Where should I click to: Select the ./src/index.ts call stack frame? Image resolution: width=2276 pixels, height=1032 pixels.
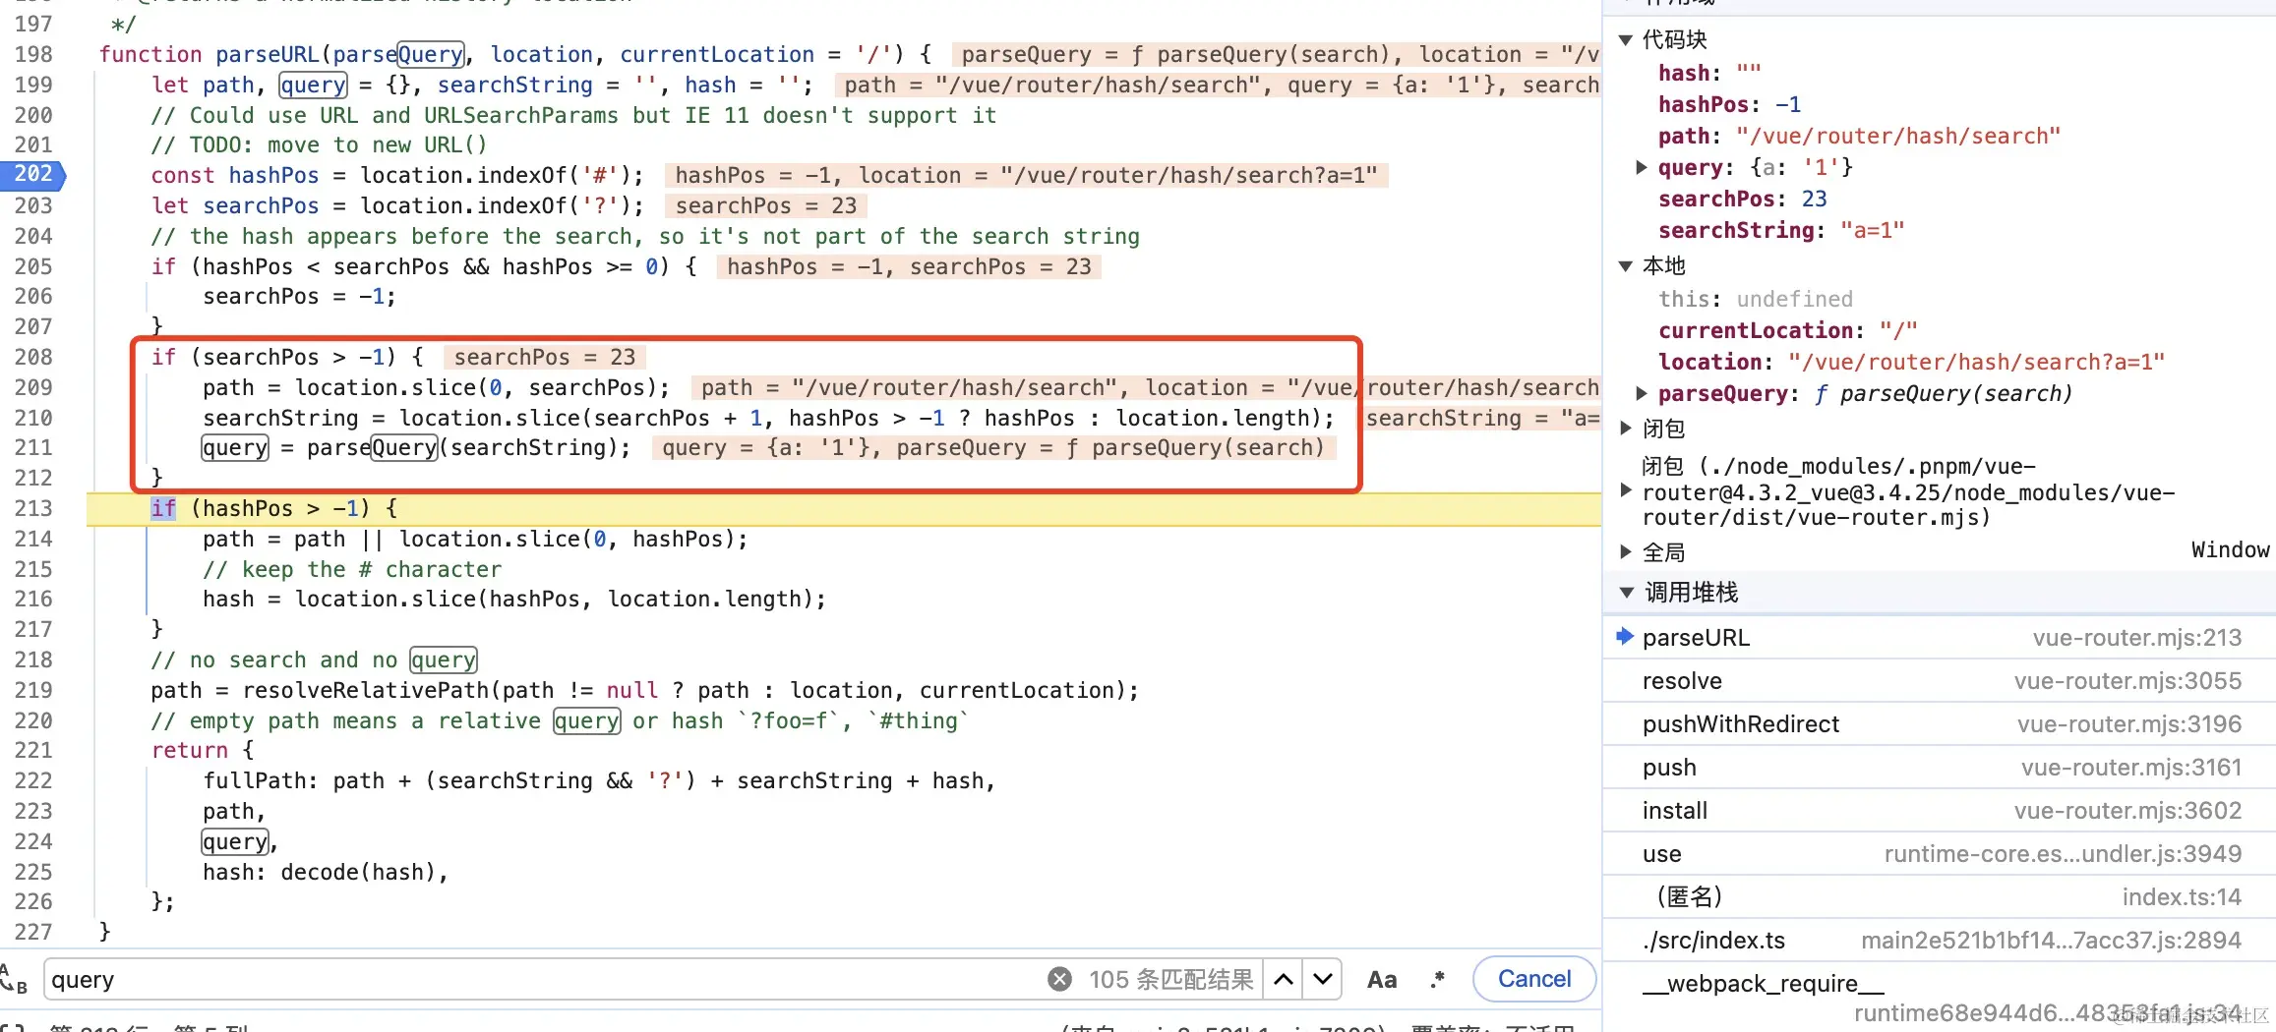coord(1939,941)
